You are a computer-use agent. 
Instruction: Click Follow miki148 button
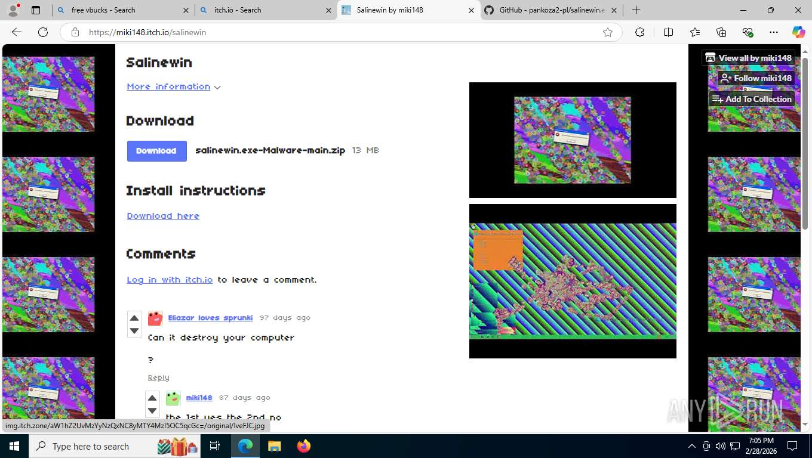(x=756, y=78)
